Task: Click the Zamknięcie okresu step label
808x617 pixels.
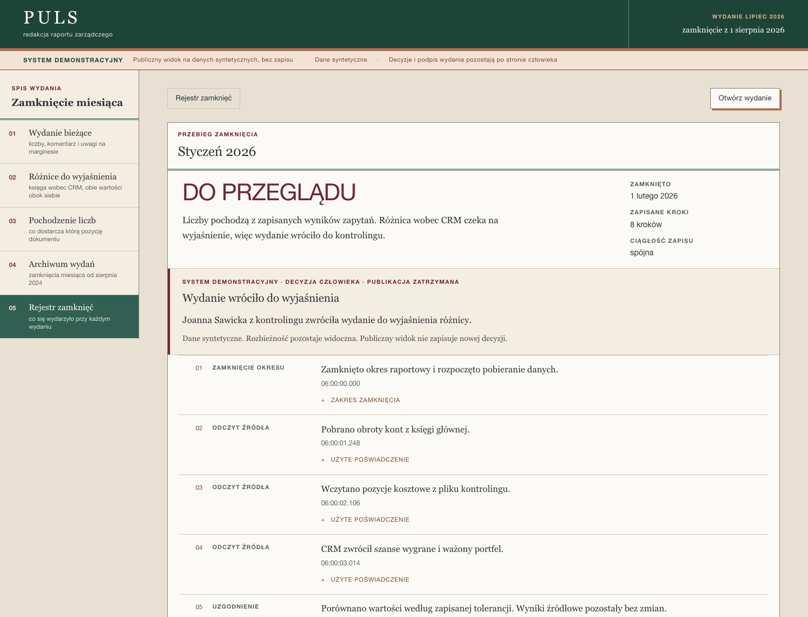Action: 248,368
